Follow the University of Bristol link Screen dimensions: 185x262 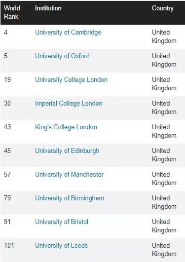pyautogui.click(x=62, y=222)
